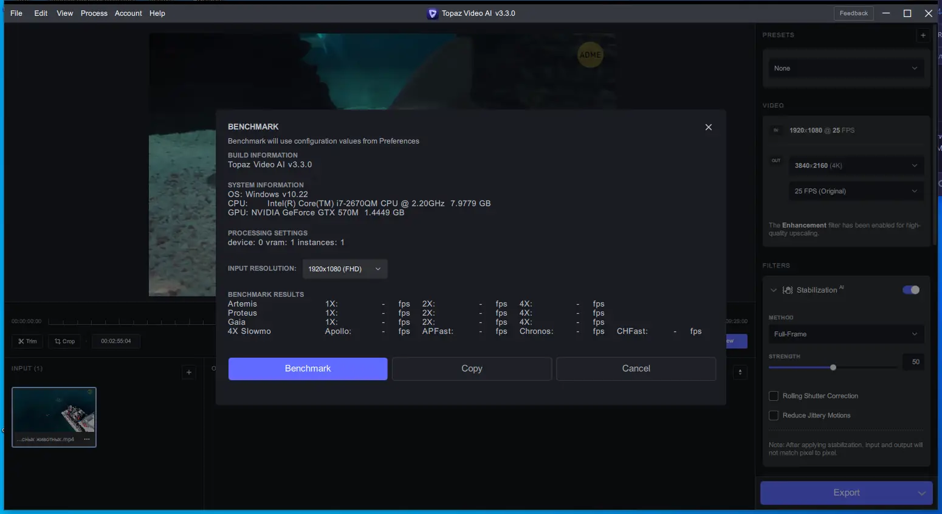Click the 'APFast:' benchmark label
This screenshot has width=942, height=514.
coord(438,332)
